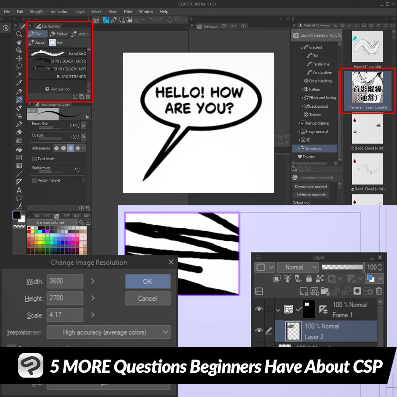Click the Add sub tool button

click(58, 89)
